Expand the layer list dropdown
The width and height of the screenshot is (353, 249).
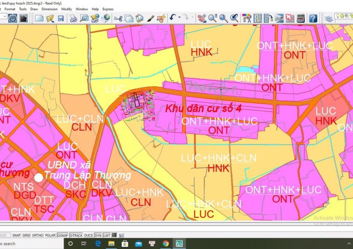tap(344, 16)
